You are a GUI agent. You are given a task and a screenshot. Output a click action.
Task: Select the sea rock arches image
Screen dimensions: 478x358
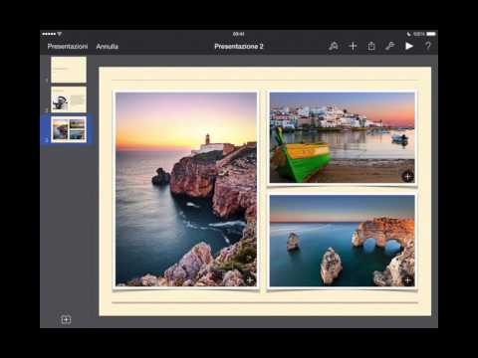click(343, 241)
